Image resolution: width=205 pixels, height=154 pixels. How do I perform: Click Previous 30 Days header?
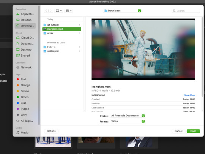pyautogui.click(x=56, y=43)
